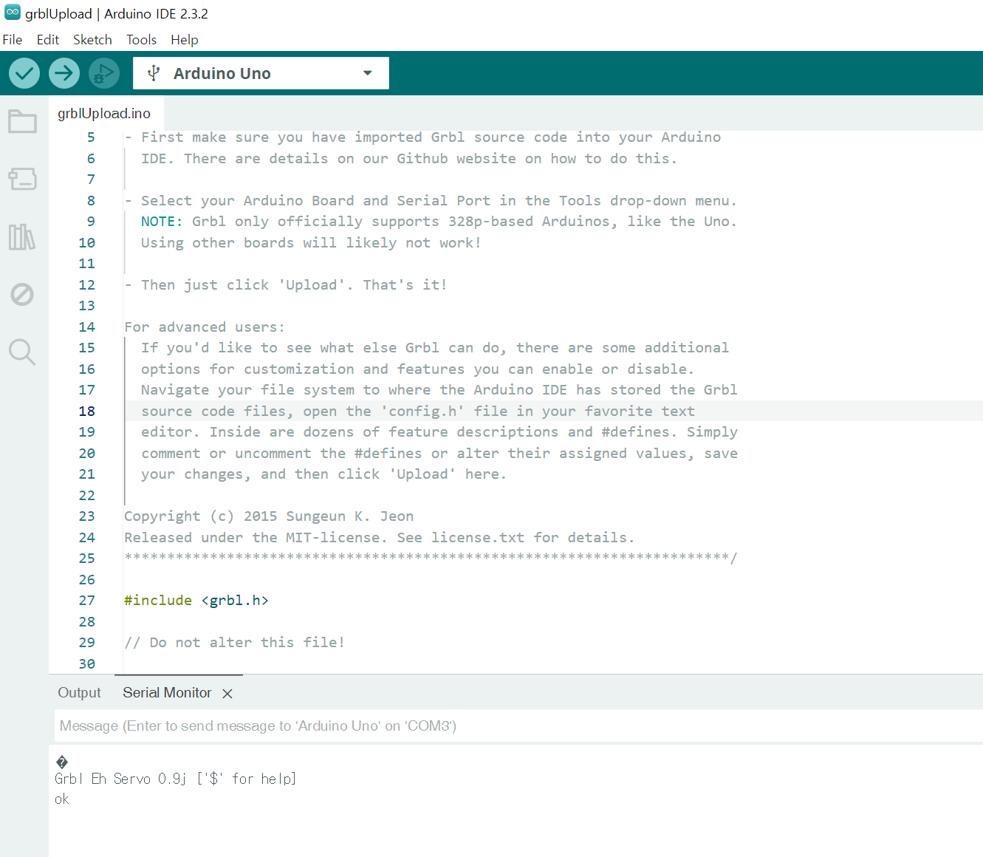Click line number 27 in the gutter
Viewport: 983px width, 857px height.
coord(87,601)
